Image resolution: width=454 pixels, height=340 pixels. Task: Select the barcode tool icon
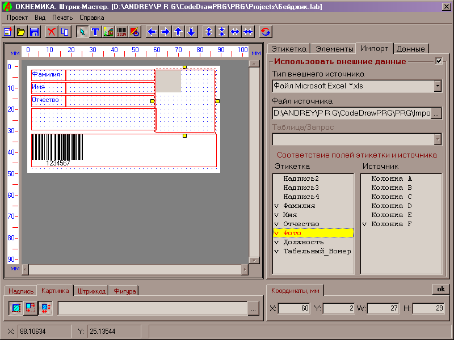(121, 32)
